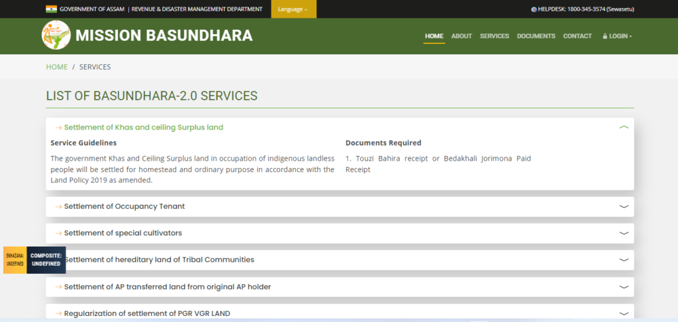Click Settlement of Khas and ceiling Surplus land title
Image resolution: width=678 pixels, height=322 pixels.
(x=144, y=128)
